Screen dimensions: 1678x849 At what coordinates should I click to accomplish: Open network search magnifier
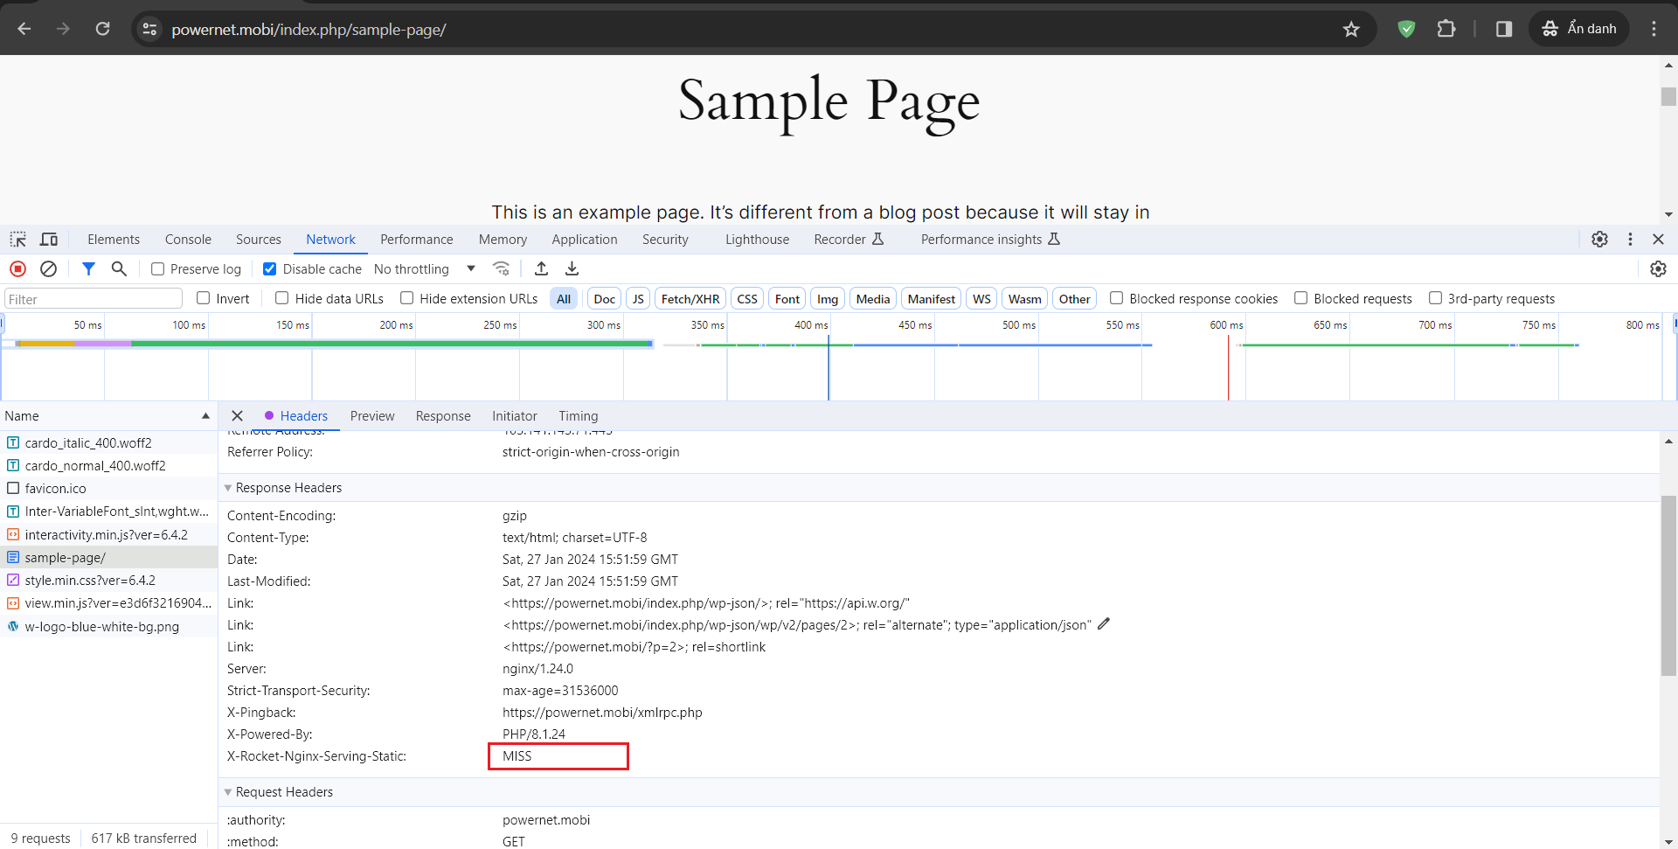tap(119, 269)
